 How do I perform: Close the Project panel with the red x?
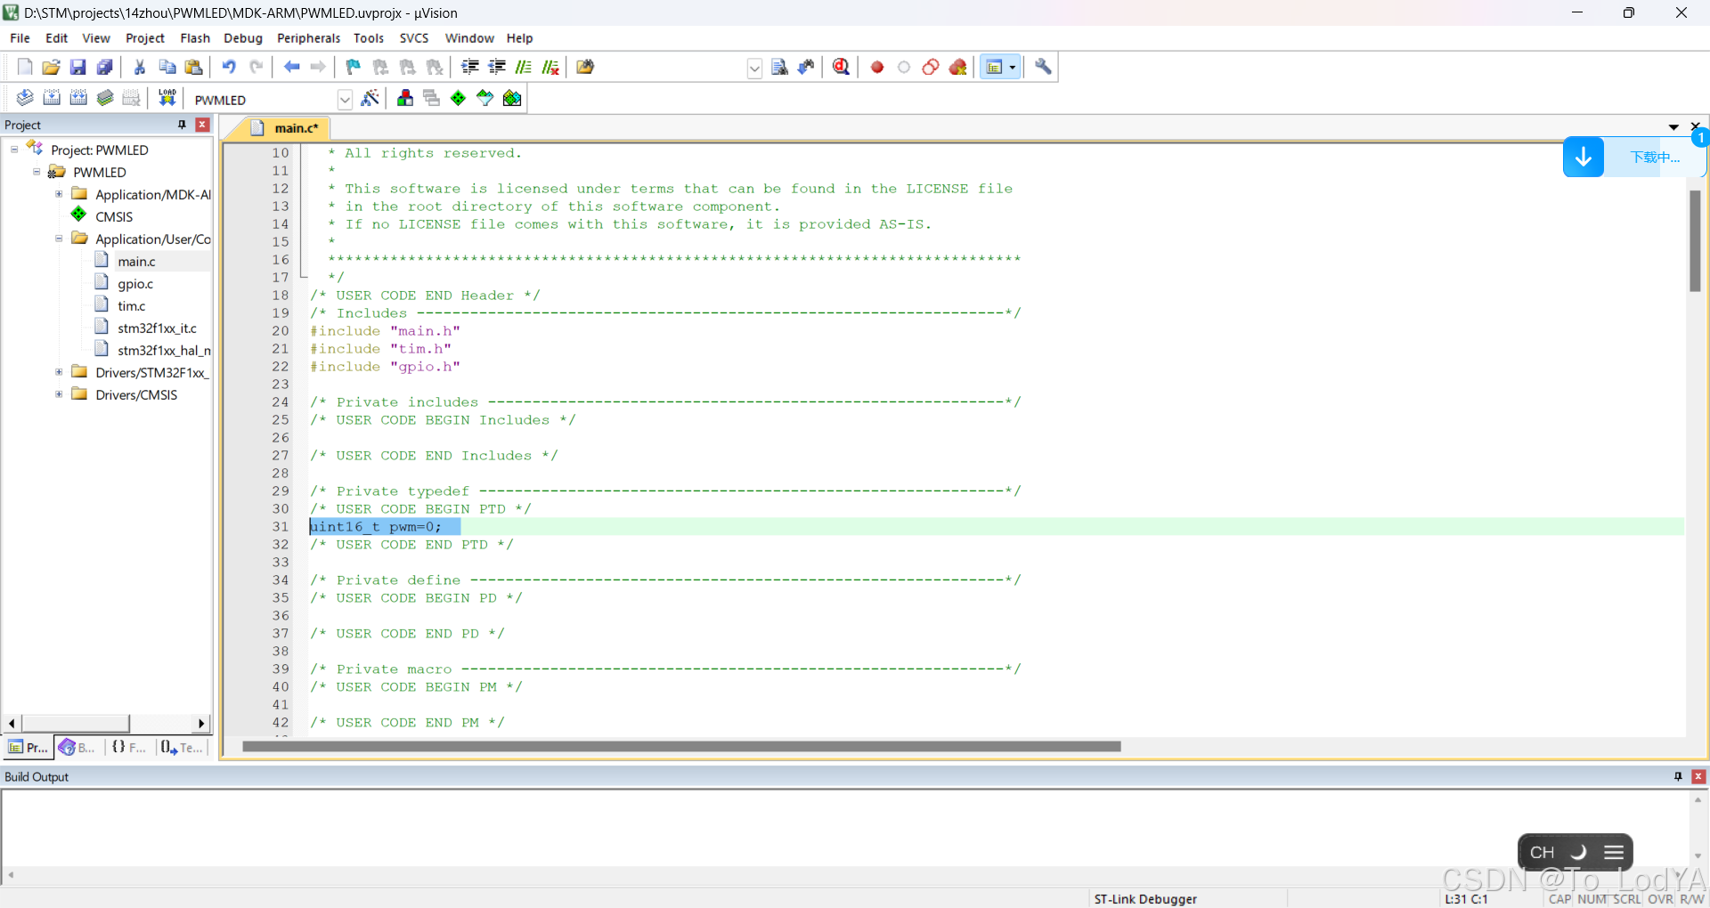[203, 125]
